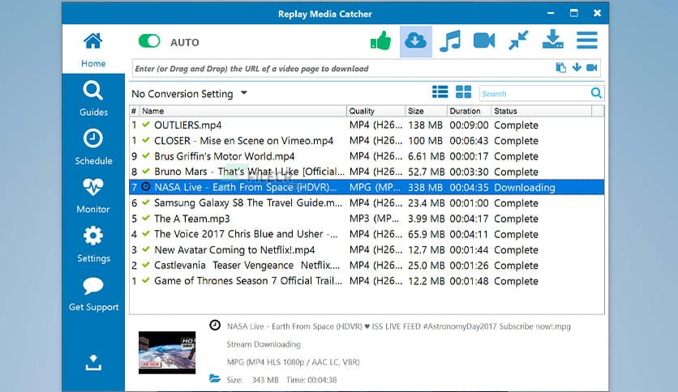Click the music note audio icon
Screen dimensions: 678x392
click(x=449, y=41)
